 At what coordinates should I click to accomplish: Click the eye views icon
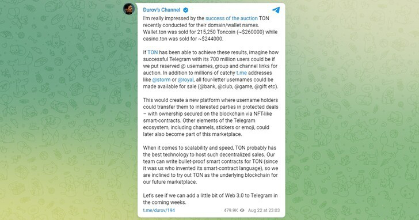click(242, 210)
